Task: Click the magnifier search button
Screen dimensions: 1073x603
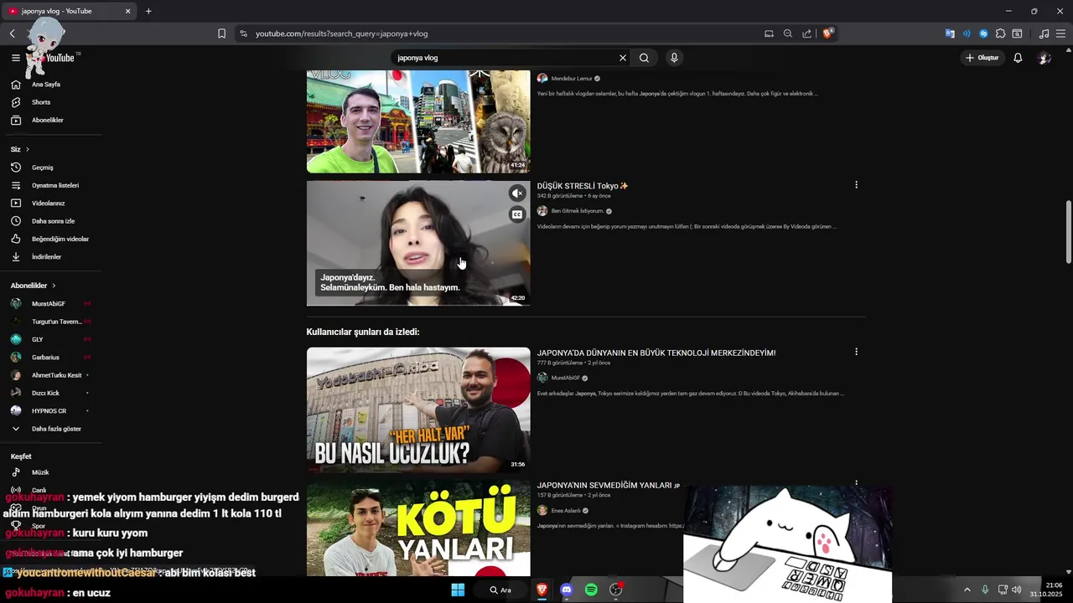Action: (x=644, y=58)
